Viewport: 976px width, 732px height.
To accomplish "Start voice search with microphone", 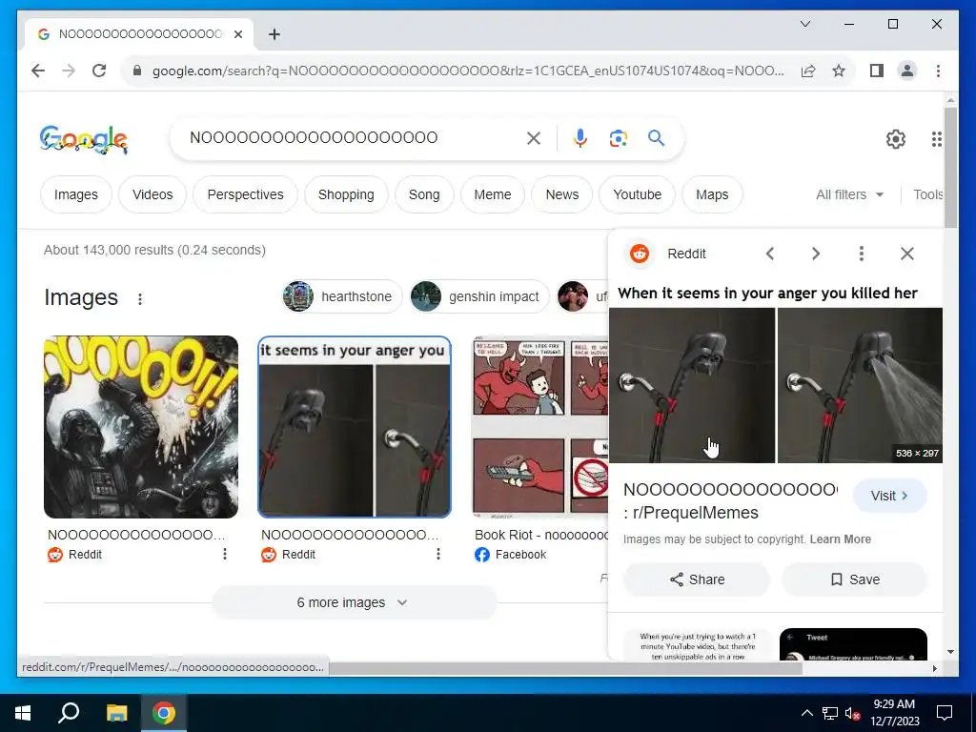I will pos(580,138).
